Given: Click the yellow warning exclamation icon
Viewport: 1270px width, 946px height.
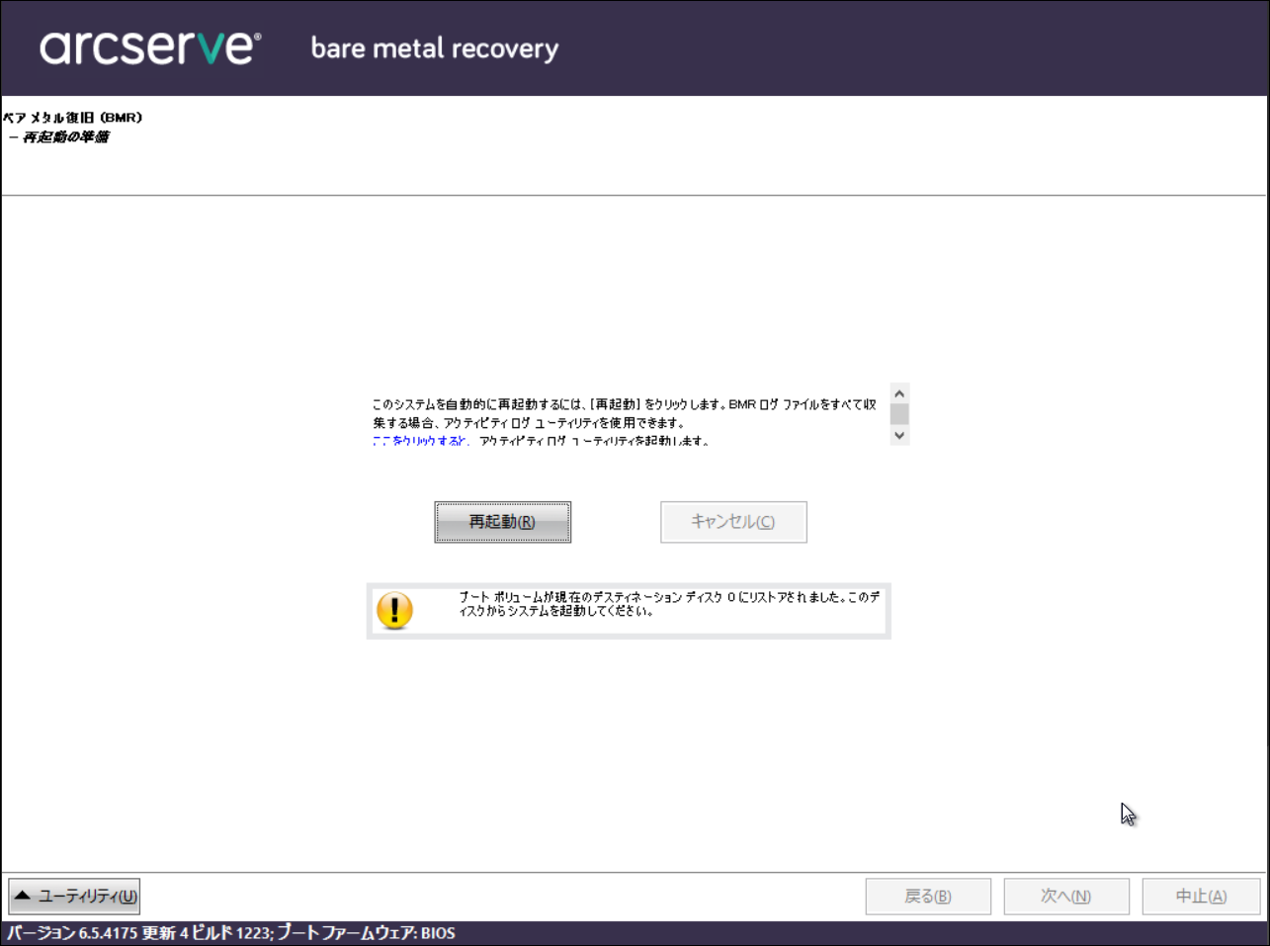Looking at the screenshot, I should point(394,611).
